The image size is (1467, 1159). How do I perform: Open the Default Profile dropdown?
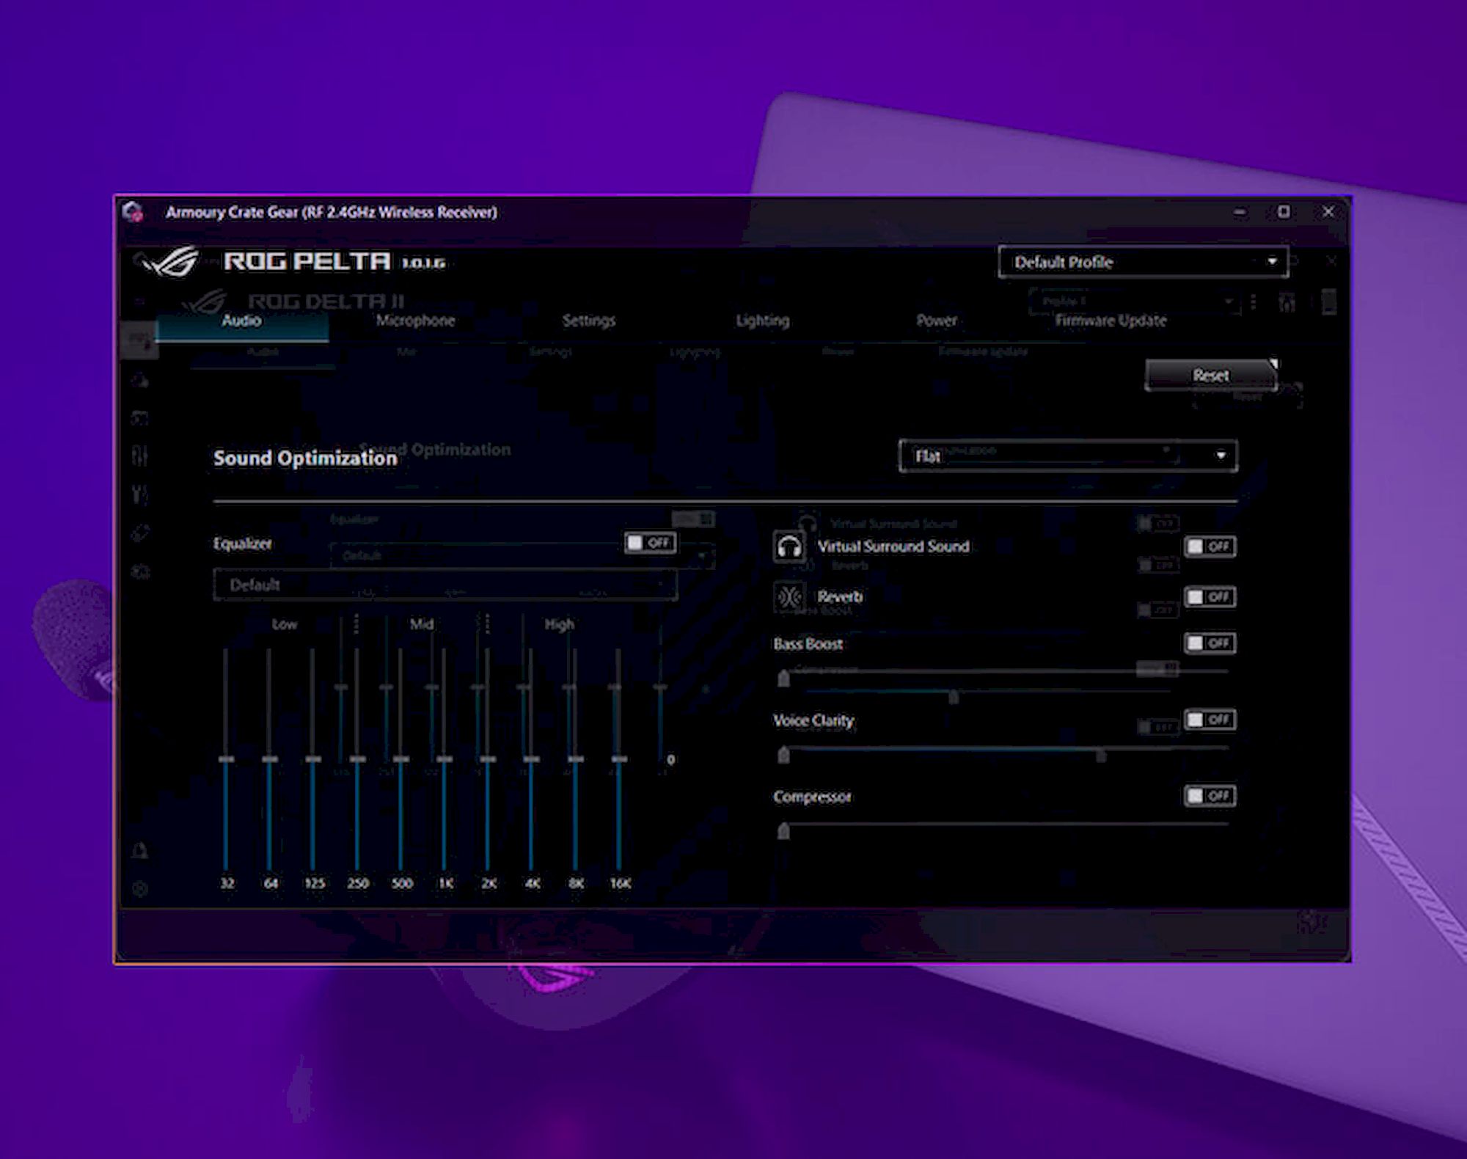point(1143,262)
